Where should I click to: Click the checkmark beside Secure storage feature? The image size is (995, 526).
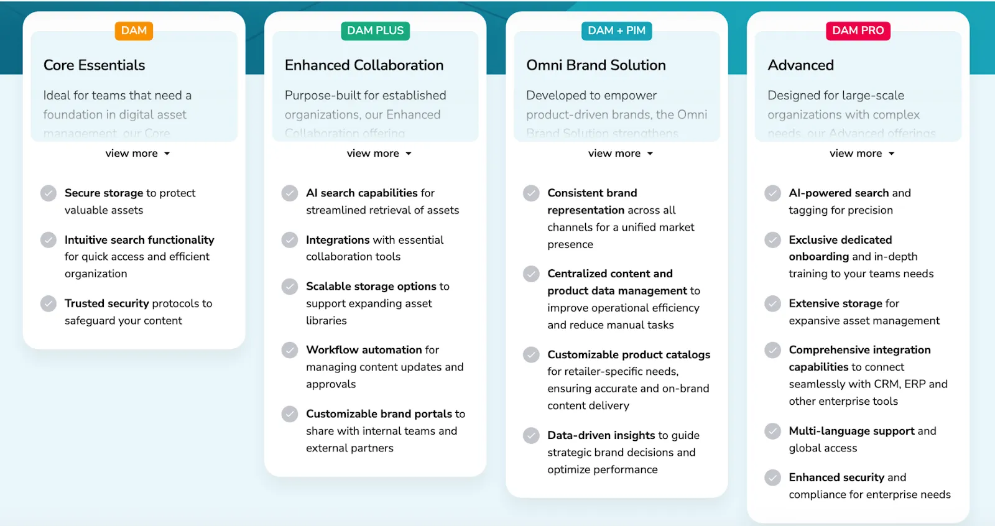(49, 193)
